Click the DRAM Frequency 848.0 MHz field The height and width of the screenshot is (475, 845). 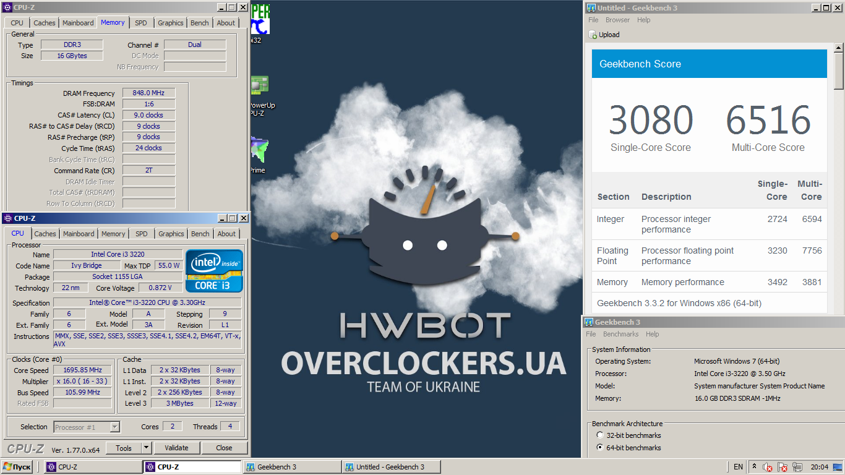click(148, 93)
